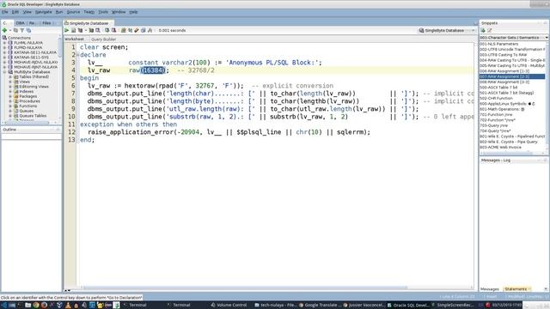Expand the Packages node

[10, 96]
